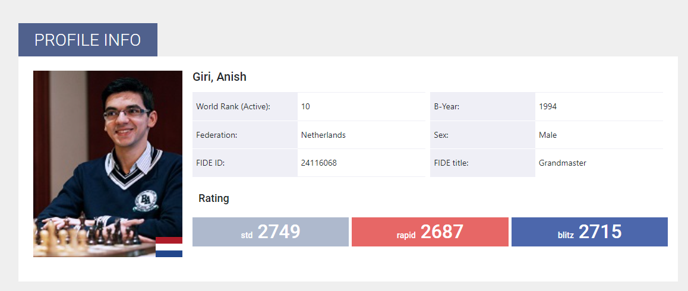Viewport: 688px width, 291px height.
Task: Click the blitz 2715 rating box
Action: [x=590, y=232]
